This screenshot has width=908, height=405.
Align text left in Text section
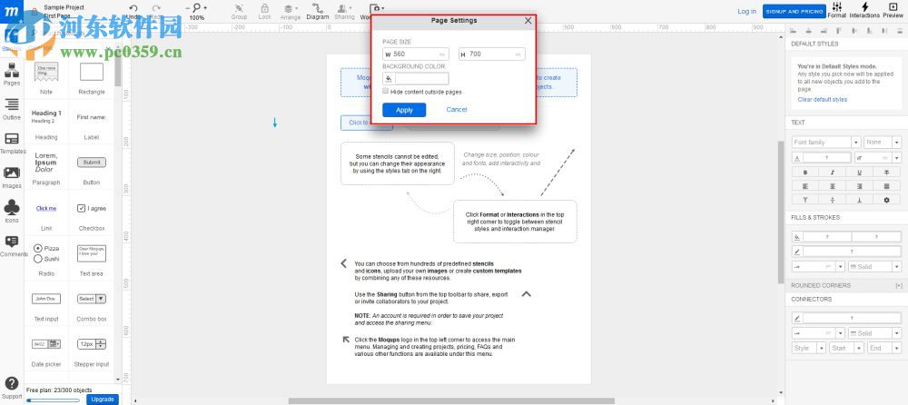tap(804, 186)
